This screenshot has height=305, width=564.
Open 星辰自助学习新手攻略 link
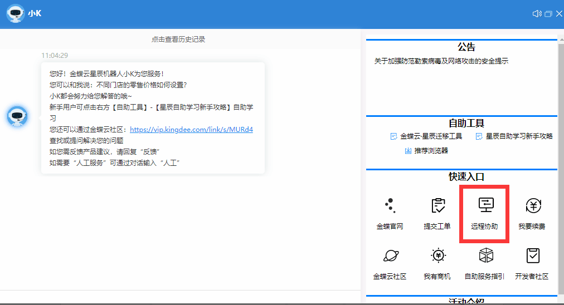(519, 136)
